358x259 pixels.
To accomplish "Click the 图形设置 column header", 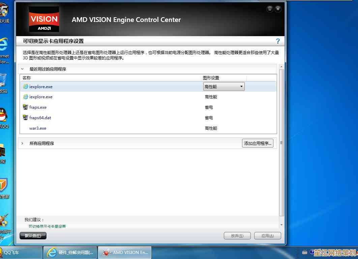I will coord(211,78).
